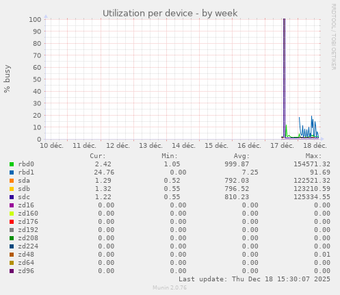Click rbd1 average value 7.25
The image size is (340, 295).
(x=250, y=172)
